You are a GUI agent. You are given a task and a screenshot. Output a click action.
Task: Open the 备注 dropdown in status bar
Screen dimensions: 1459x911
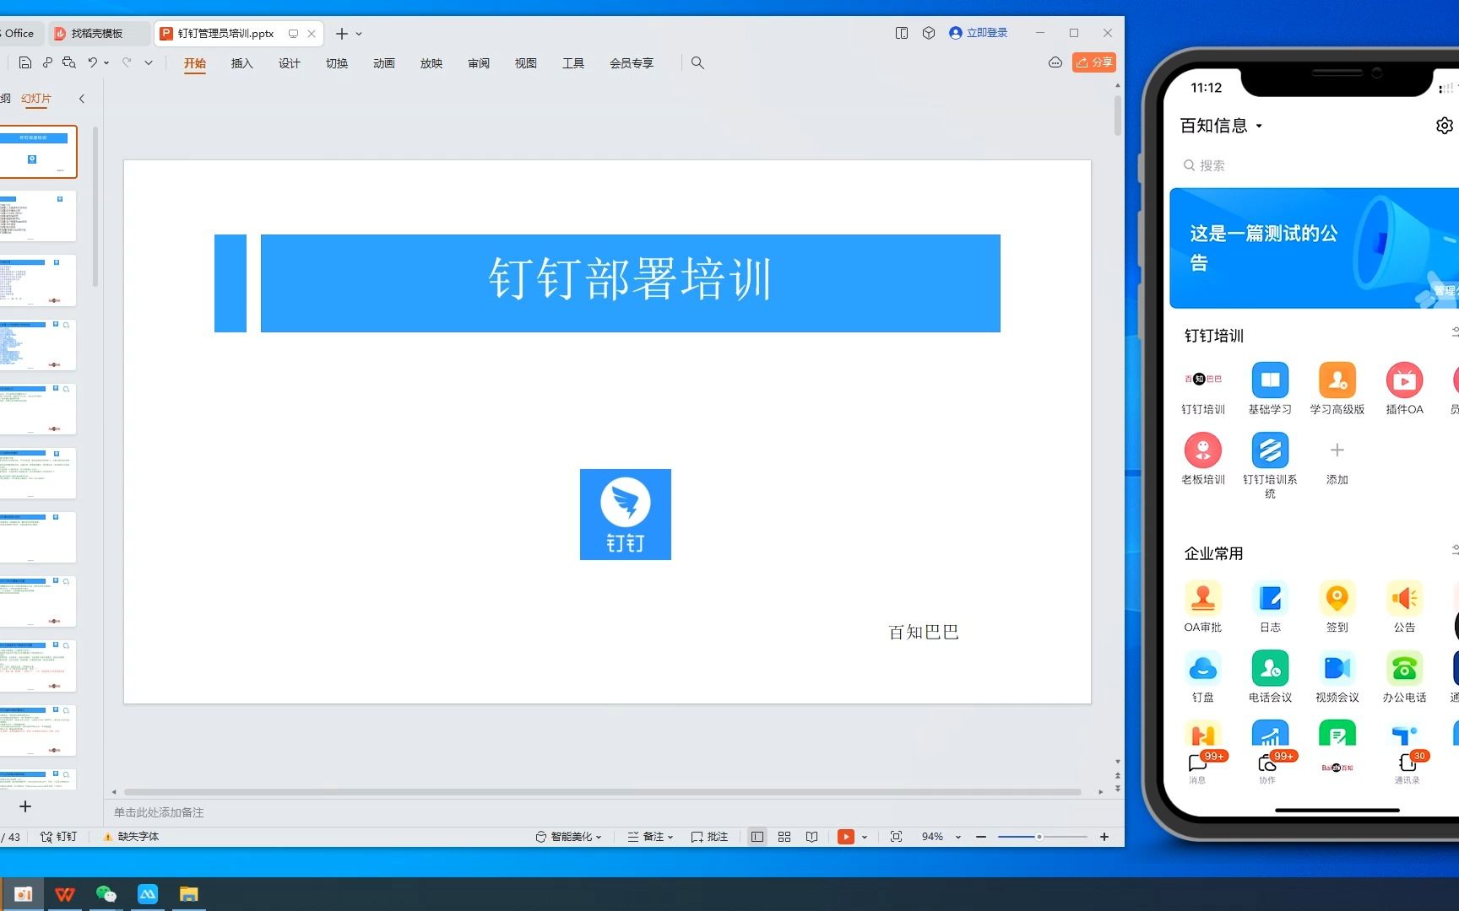(x=650, y=837)
